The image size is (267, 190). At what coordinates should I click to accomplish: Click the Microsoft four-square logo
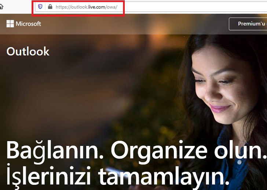point(10,24)
